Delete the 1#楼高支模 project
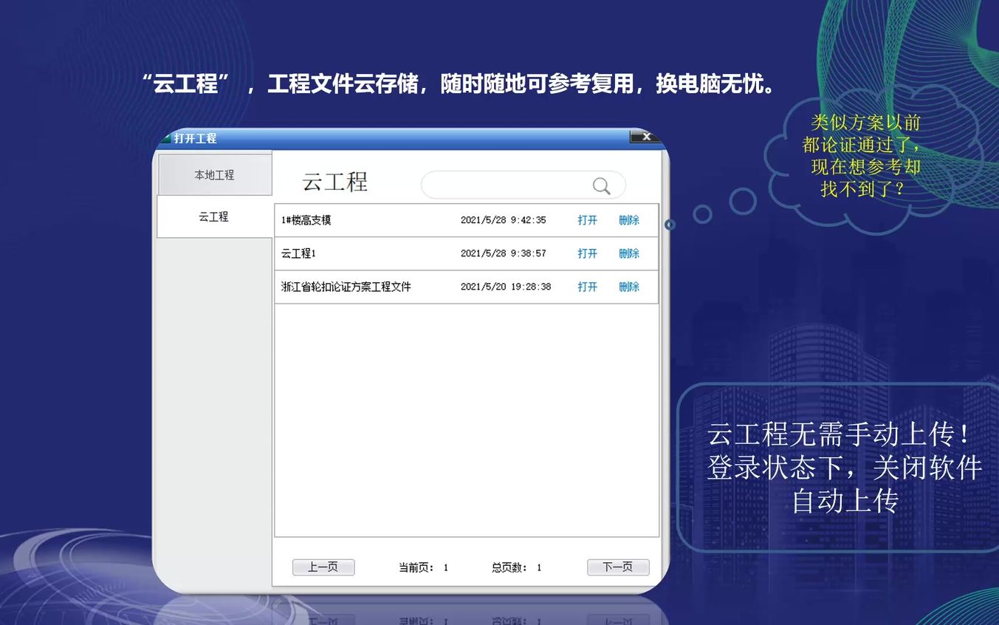 tap(629, 220)
